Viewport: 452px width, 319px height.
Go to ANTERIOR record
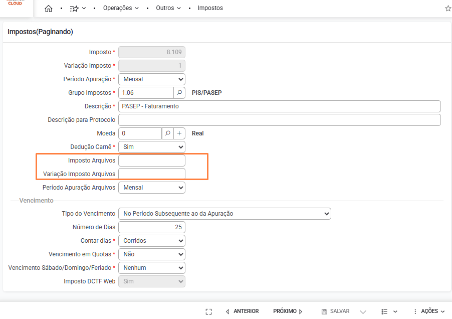click(243, 311)
